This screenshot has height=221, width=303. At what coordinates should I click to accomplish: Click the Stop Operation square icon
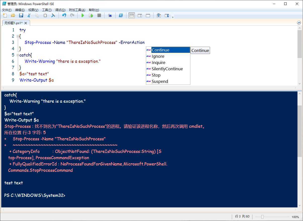[99, 16]
